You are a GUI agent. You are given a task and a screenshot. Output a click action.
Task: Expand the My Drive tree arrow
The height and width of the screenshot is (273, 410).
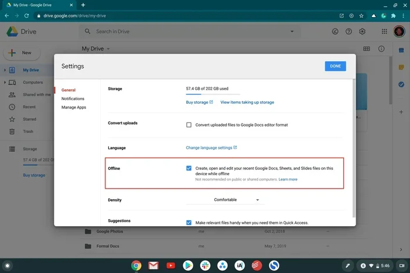(x=5, y=70)
